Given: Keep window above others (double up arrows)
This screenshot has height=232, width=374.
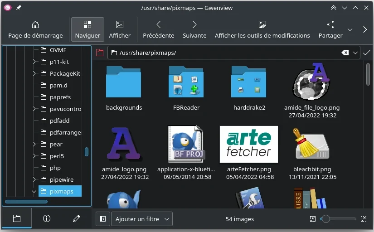Looking at the screenshot, I should (334, 8).
